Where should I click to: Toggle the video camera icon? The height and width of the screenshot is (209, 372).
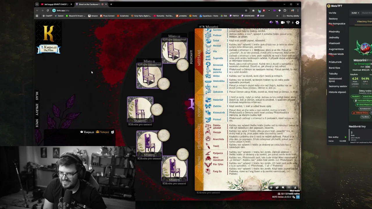pos(283,22)
